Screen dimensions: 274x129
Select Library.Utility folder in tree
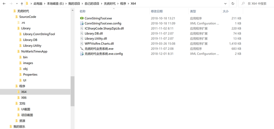tap(32, 46)
